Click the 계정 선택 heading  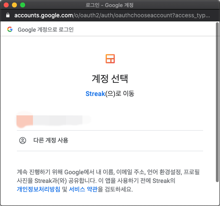pos(110,79)
